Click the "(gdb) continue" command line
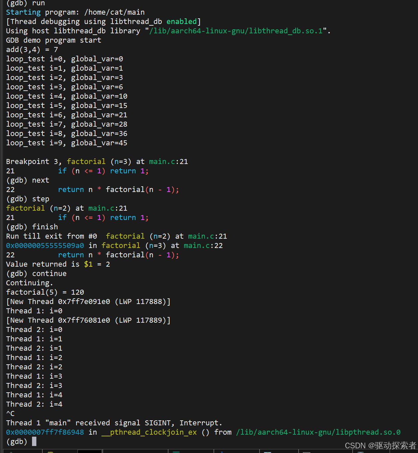The image size is (418, 453). (x=36, y=274)
